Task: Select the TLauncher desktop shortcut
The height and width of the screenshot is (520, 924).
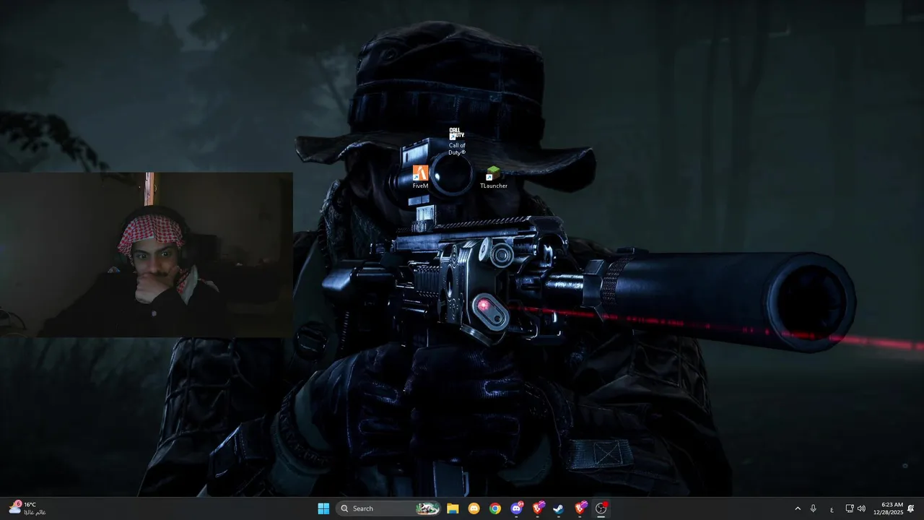Action: pyautogui.click(x=494, y=177)
